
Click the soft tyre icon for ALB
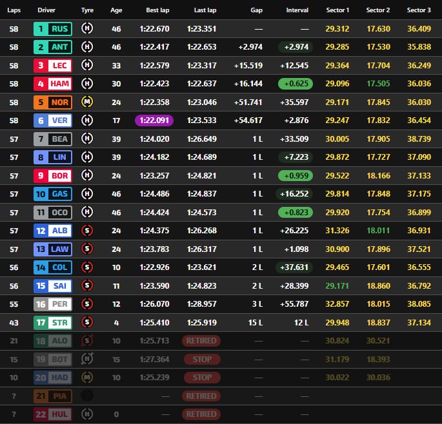point(88,230)
